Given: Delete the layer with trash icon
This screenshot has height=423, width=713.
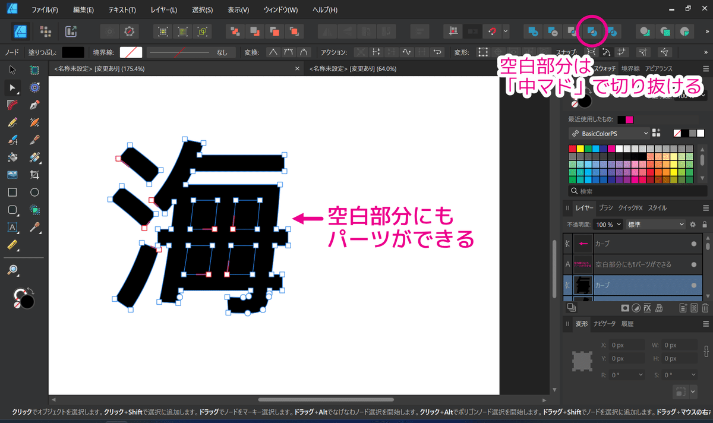Looking at the screenshot, I should [x=705, y=308].
